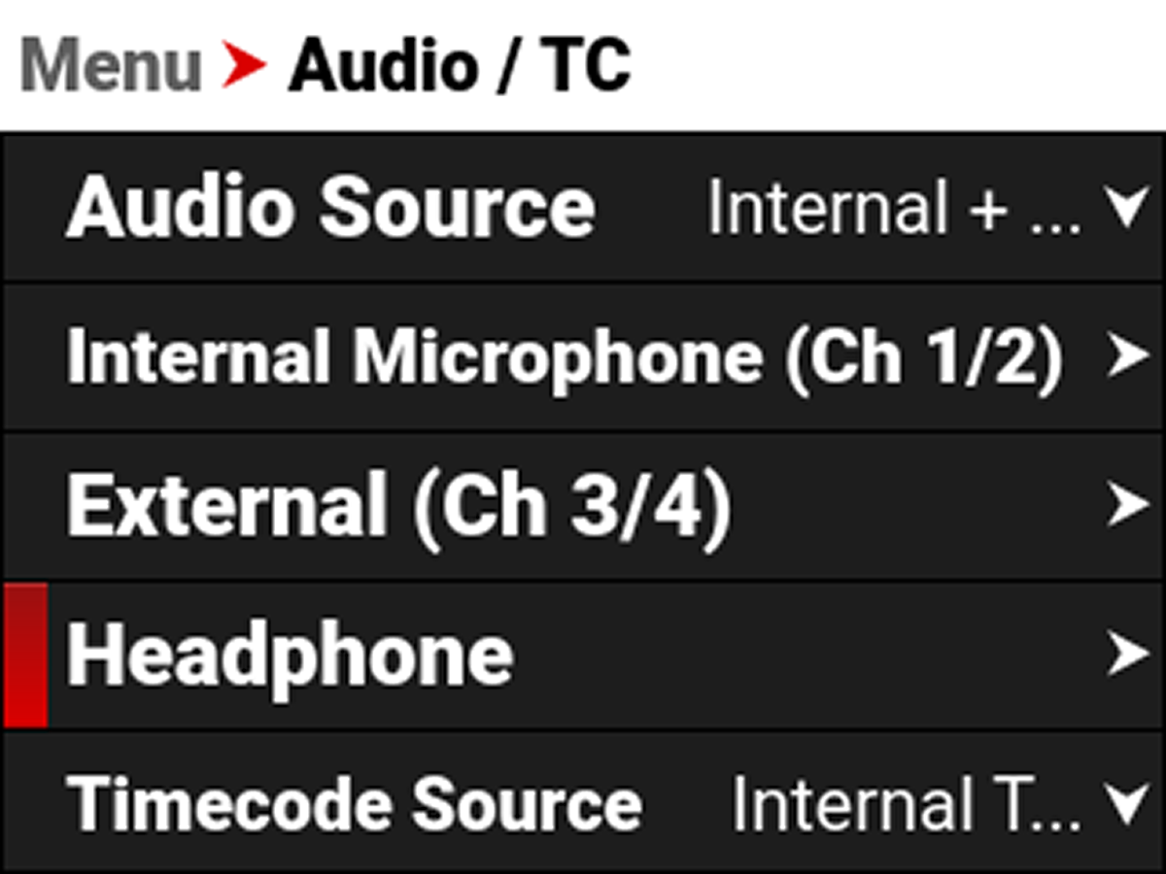Open the External (Ch 3/4) submenu
This screenshot has height=874, width=1166.
(398, 506)
